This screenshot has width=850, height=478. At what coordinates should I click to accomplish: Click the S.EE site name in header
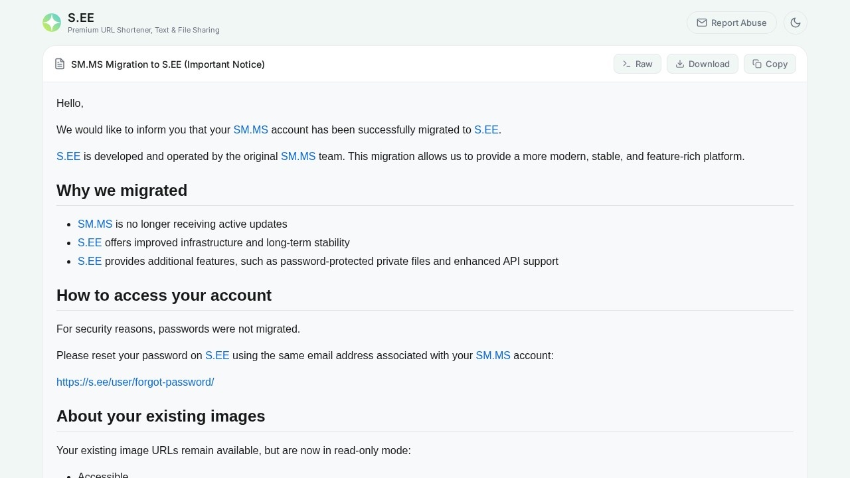(81, 18)
